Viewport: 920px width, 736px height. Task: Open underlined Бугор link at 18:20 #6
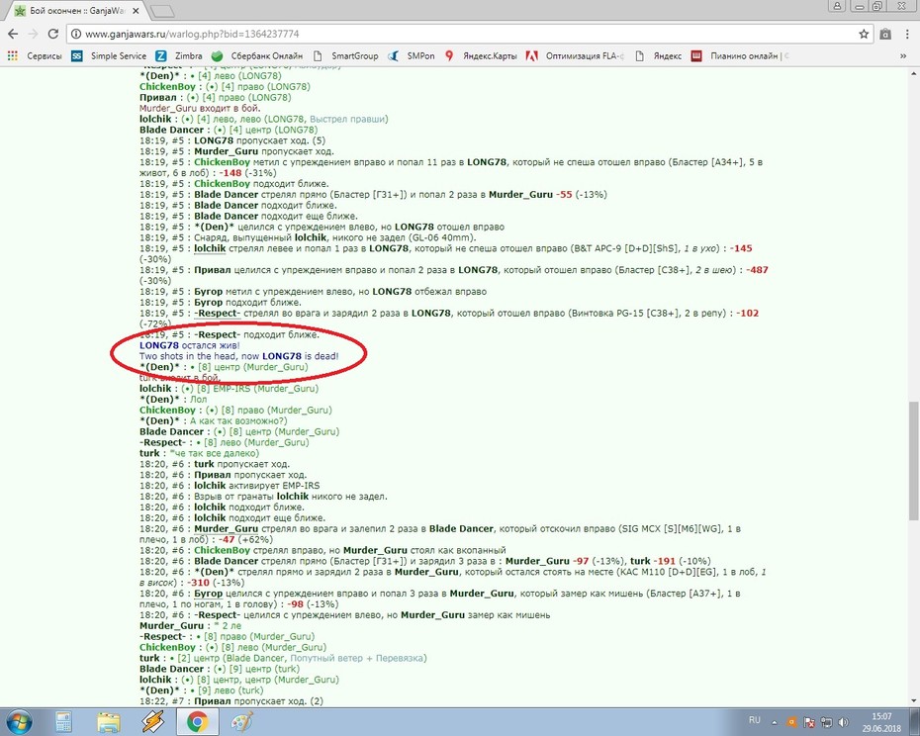click(209, 594)
